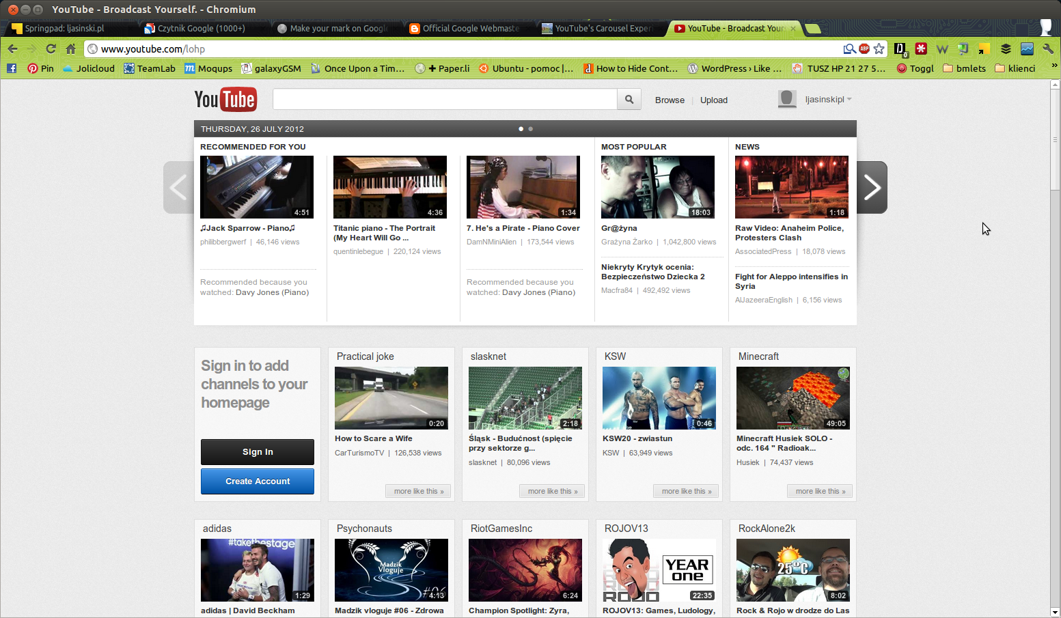
Task: Click 'more like this' under Practical joke
Action: (x=418, y=491)
